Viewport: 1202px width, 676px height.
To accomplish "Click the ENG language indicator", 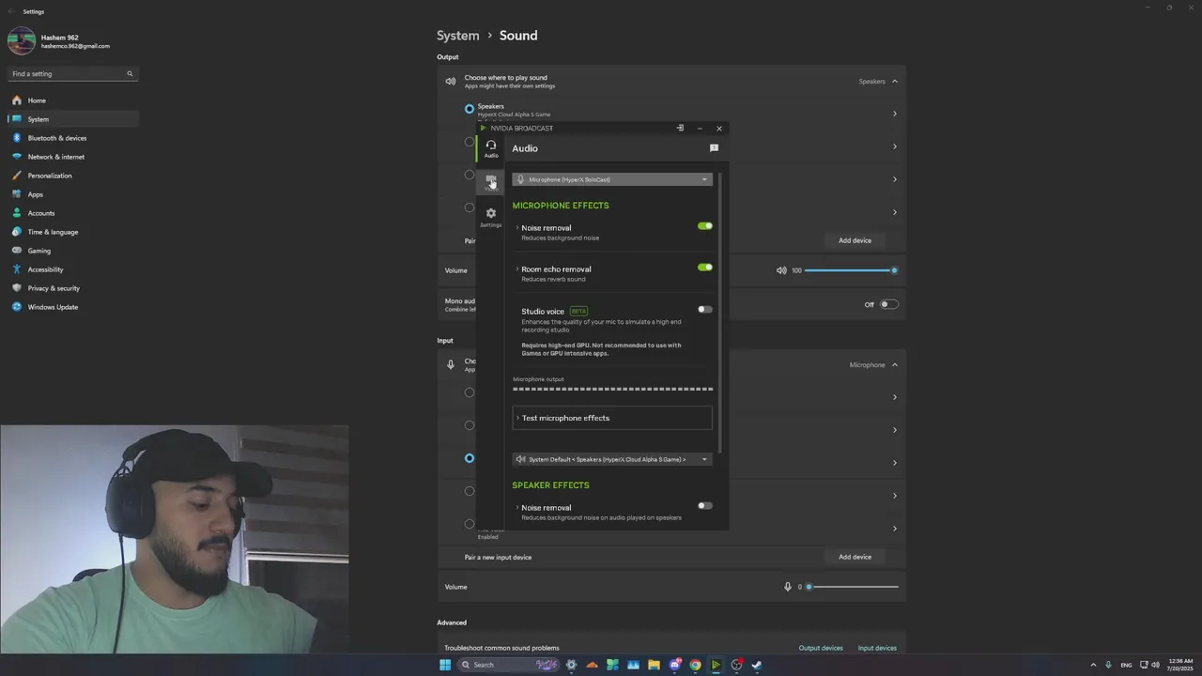I will 1126,665.
